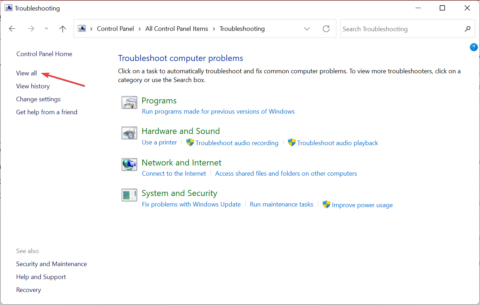The width and height of the screenshot is (480, 305).
Task: Expand chevron after All Control Panel Items
Action: pyautogui.click(x=214, y=29)
